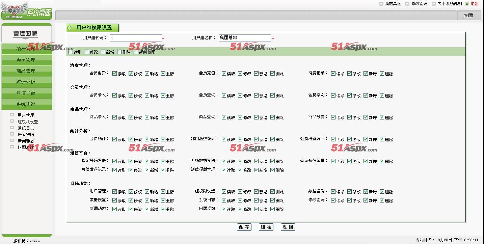The width and height of the screenshot is (484, 244).
Task: Uncheck 删除 for 商品分类
Action: pos(382,117)
